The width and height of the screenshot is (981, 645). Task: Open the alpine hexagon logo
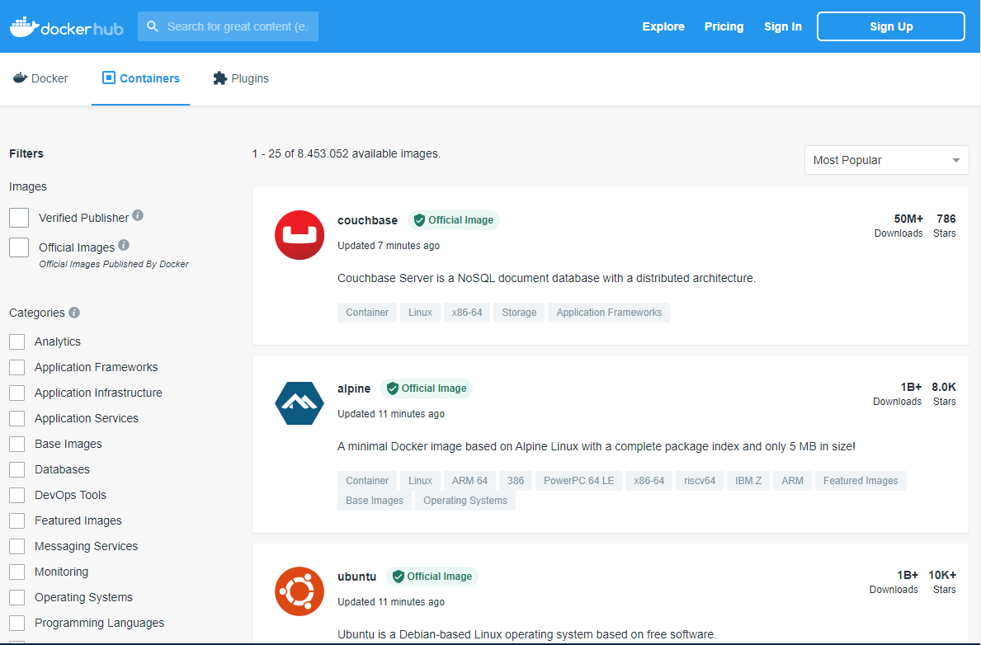[x=299, y=403]
